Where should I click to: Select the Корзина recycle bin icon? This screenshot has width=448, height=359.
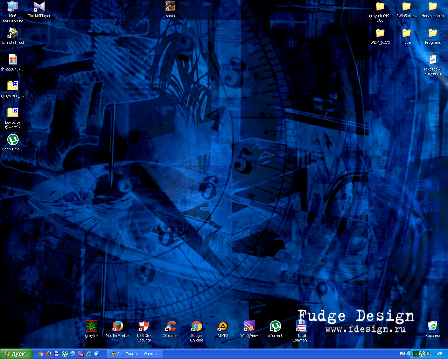(x=433, y=329)
